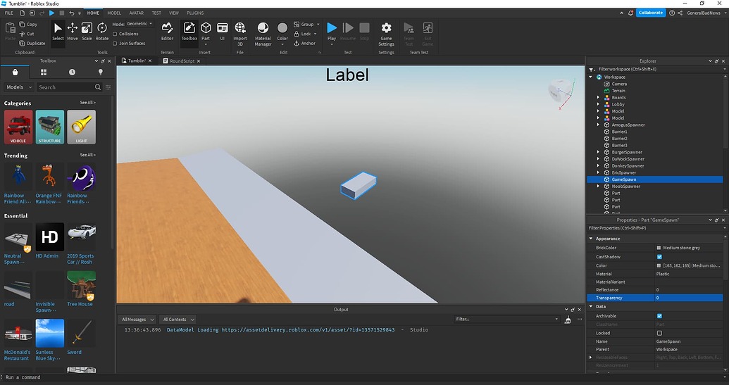
Task: Toggle the Collisions checkbox
Action: [x=115, y=34]
